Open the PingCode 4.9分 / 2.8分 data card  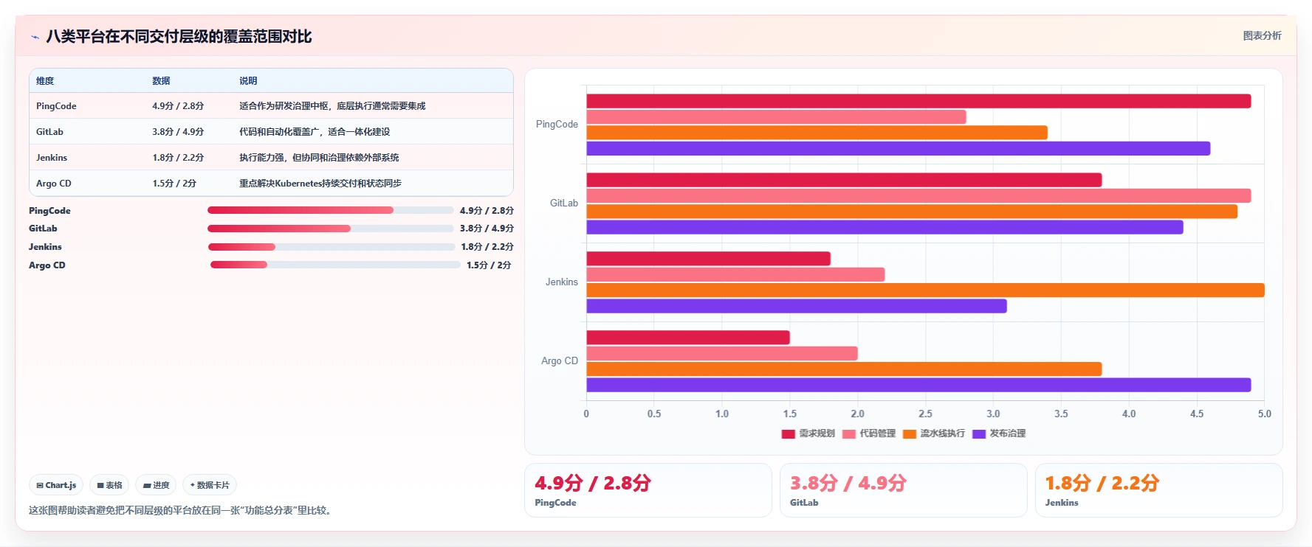pos(648,490)
